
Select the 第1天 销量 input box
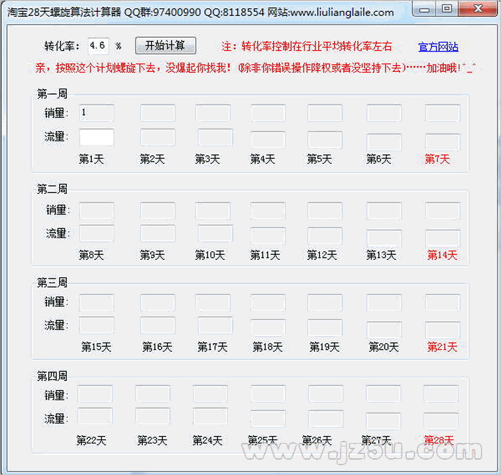[96, 113]
